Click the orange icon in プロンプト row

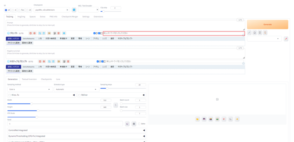pyautogui.click(x=49, y=33)
